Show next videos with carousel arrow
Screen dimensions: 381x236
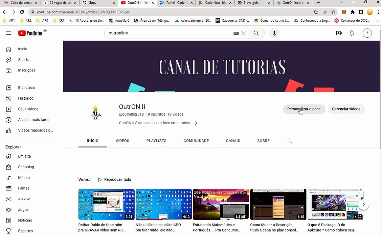pyautogui.click(x=364, y=205)
